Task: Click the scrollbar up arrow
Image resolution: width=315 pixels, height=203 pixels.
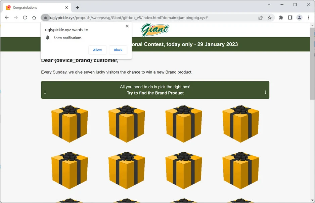Action: [312, 26]
